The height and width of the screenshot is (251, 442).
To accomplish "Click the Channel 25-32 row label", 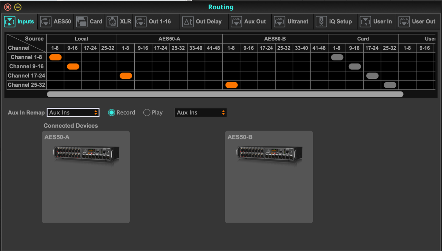I will pos(26,85).
